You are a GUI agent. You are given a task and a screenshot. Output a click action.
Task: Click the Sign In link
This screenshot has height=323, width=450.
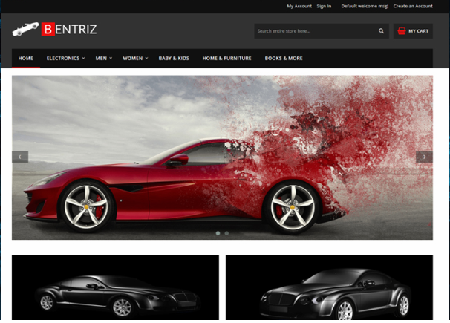(x=324, y=6)
